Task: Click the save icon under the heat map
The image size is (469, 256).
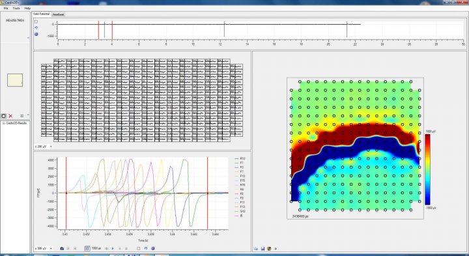Action: (x=263, y=249)
